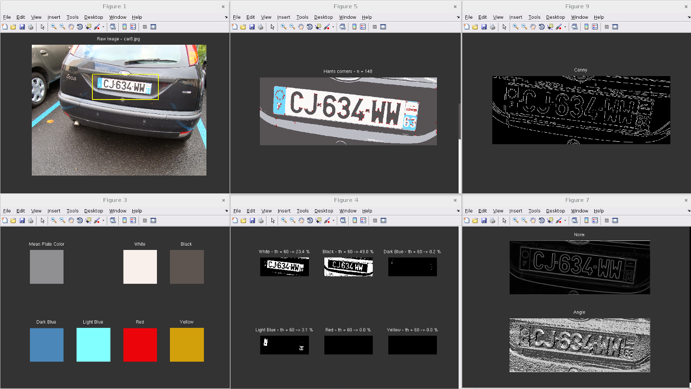Click Zoom In tool in Figure 1

coord(53,27)
